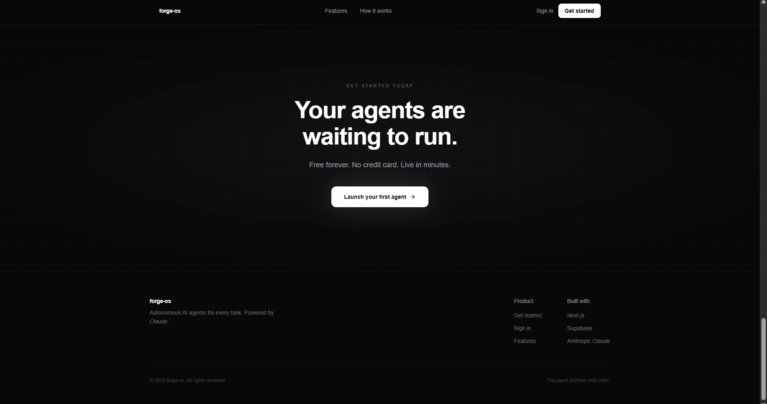
Task: Click the arrow icon in the Launch button
Action: pyautogui.click(x=412, y=197)
